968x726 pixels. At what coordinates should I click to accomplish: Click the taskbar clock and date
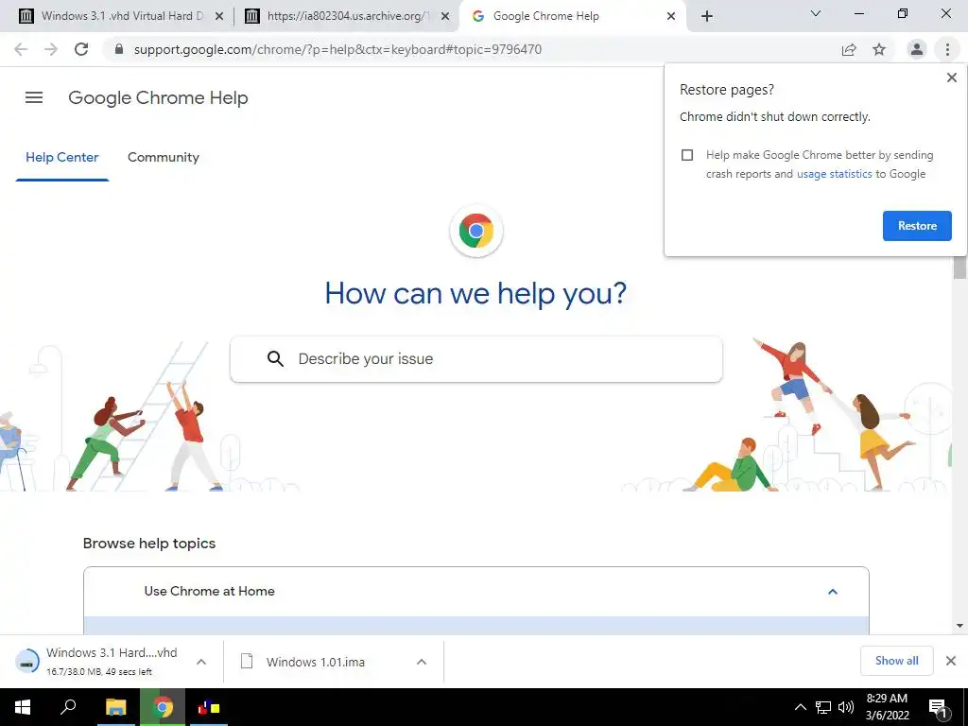click(887, 707)
